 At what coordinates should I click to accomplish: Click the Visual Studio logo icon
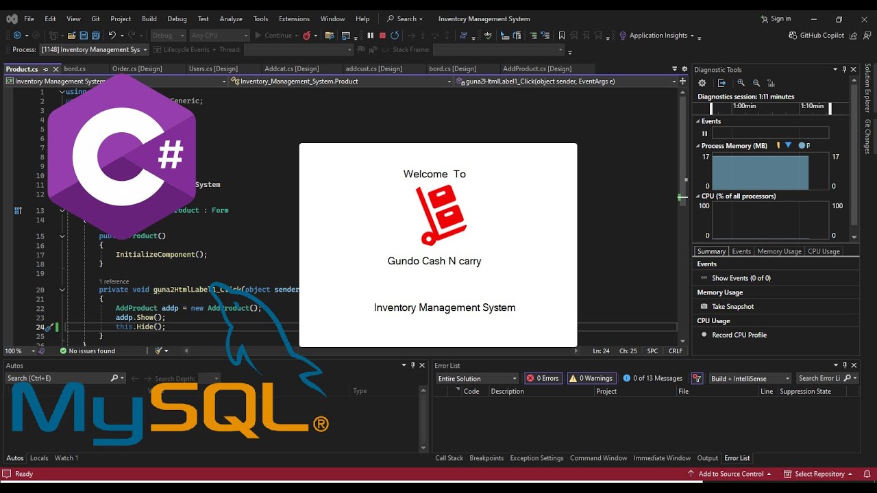coord(12,18)
